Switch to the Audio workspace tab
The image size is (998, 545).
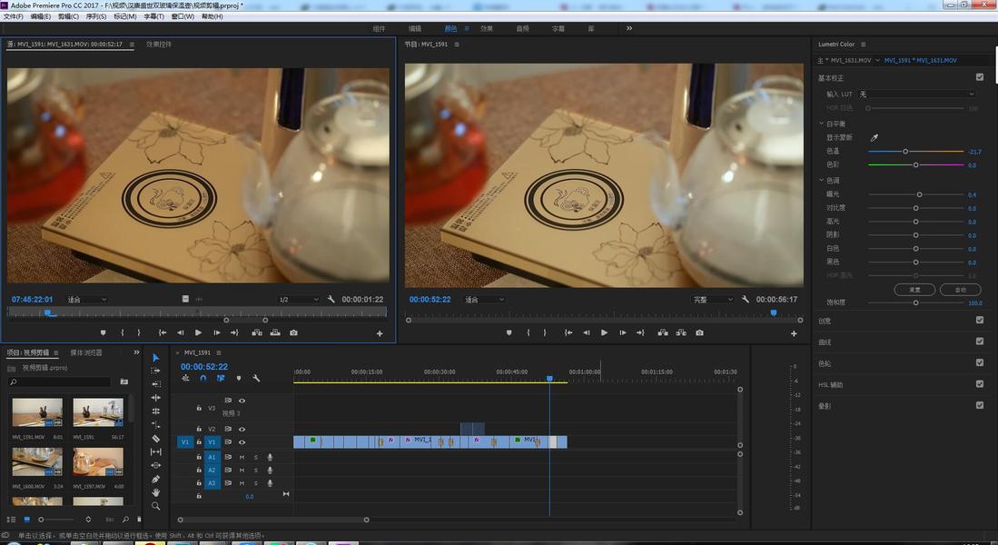[522, 29]
